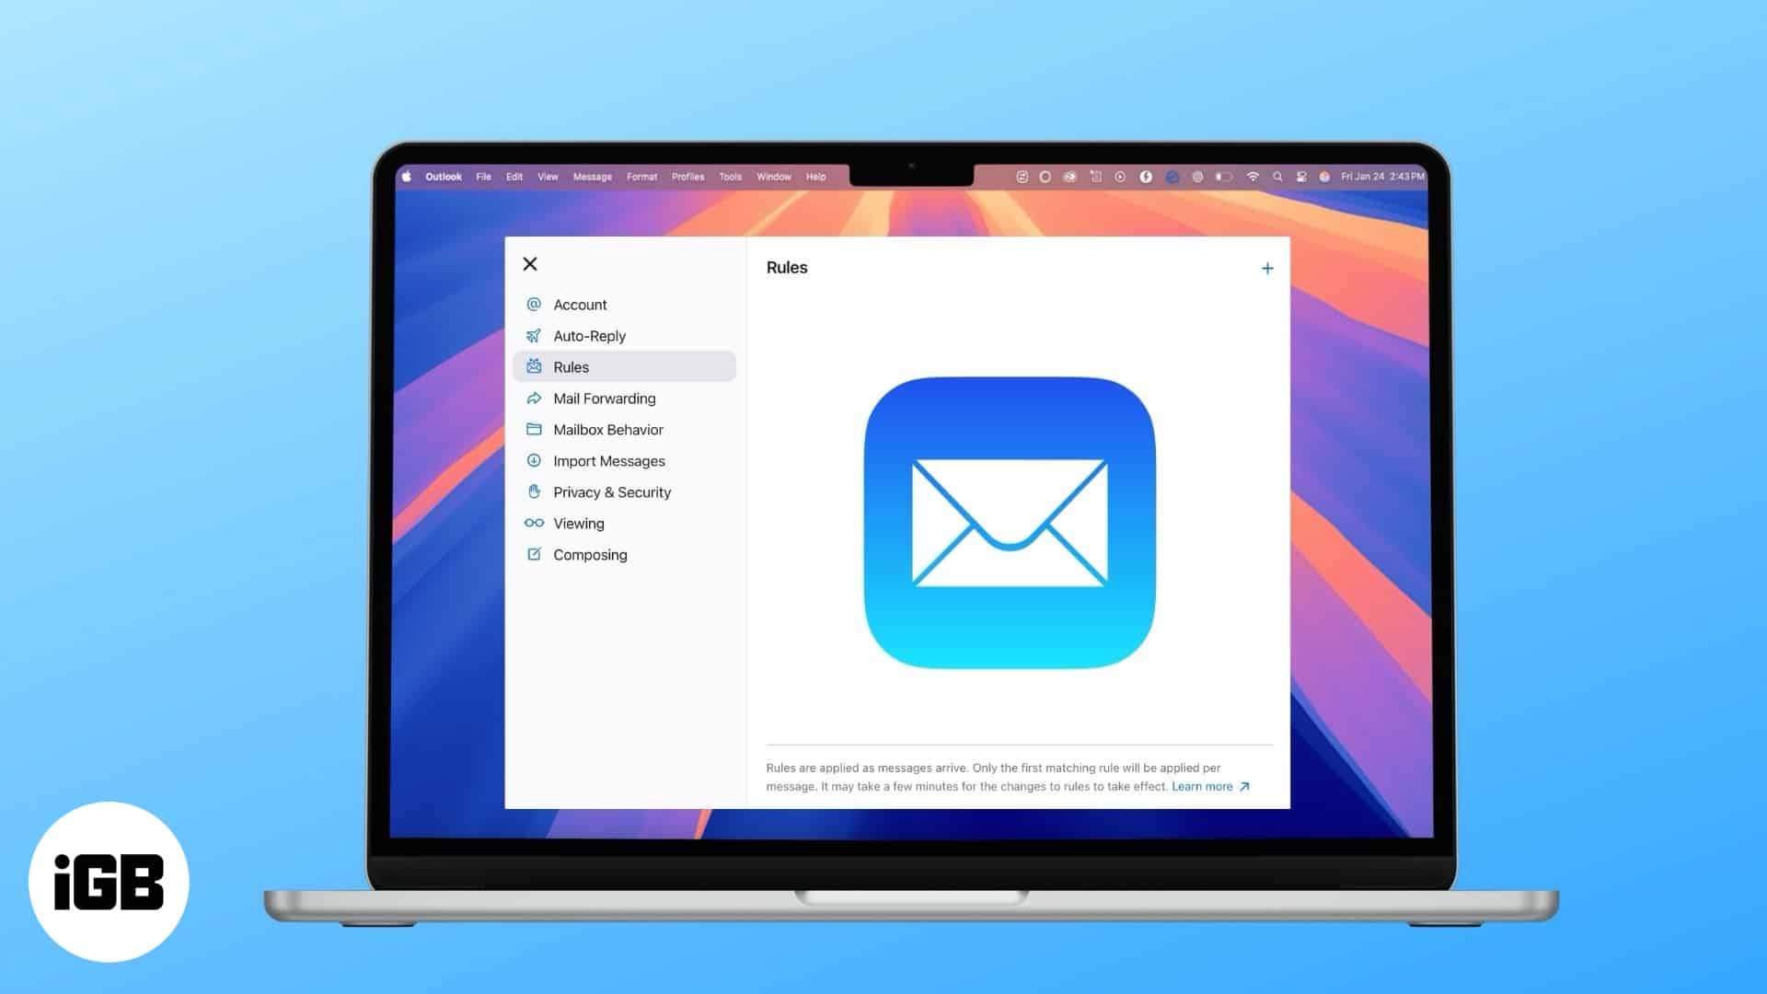
Task: Click the Mail Forwarding sidebar item
Action: point(605,399)
